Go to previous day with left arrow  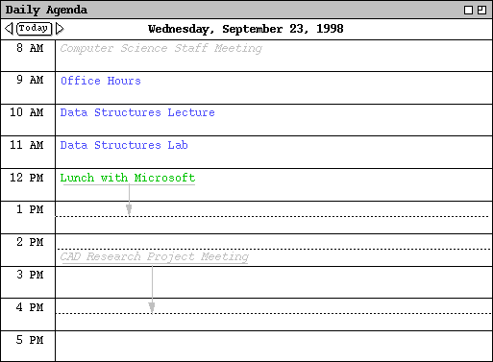(x=9, y=29)
